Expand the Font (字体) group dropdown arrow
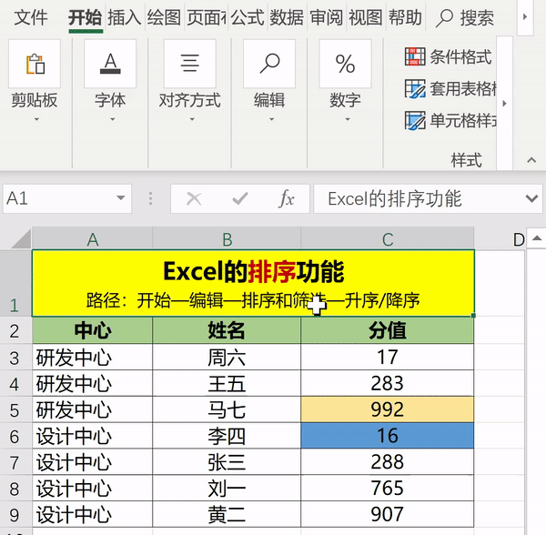The image size is (546, 535). pos(112,119)
